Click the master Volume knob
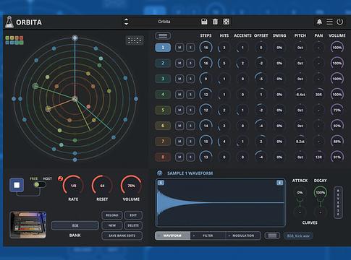Image resolution: width=351 pixels, height=260 pixels. (131, 186)
